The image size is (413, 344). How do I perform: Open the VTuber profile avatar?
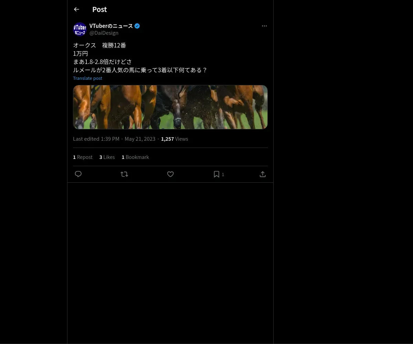click(80, 29)
